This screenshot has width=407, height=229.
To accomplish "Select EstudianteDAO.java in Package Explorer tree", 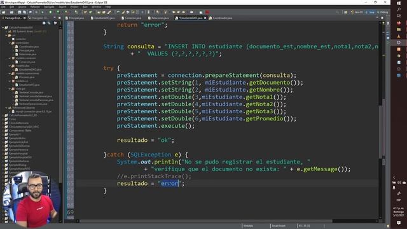I will (x=30, y=69).
